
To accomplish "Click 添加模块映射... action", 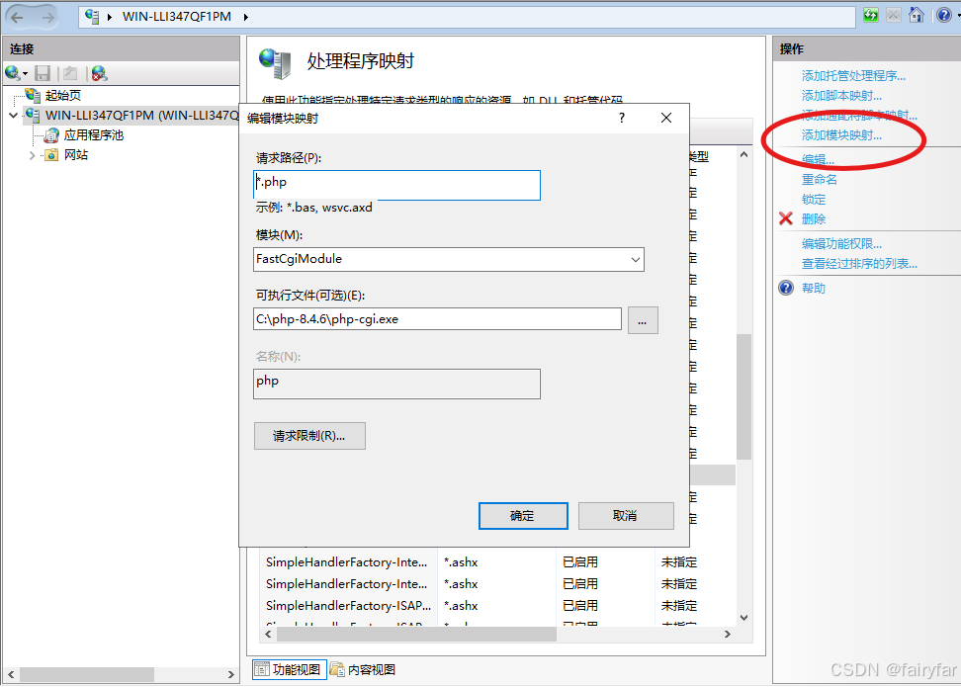I will (841, 134).
